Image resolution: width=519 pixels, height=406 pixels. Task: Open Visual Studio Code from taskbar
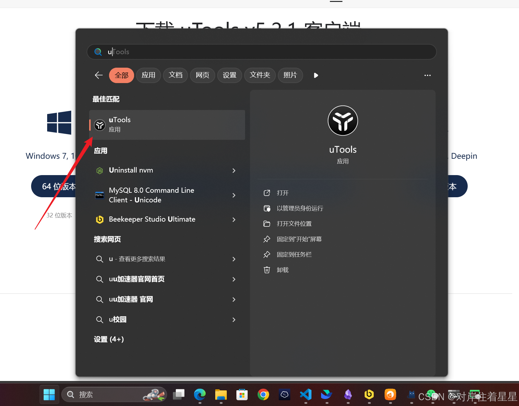pyautogui.click(x=306, y=394)
